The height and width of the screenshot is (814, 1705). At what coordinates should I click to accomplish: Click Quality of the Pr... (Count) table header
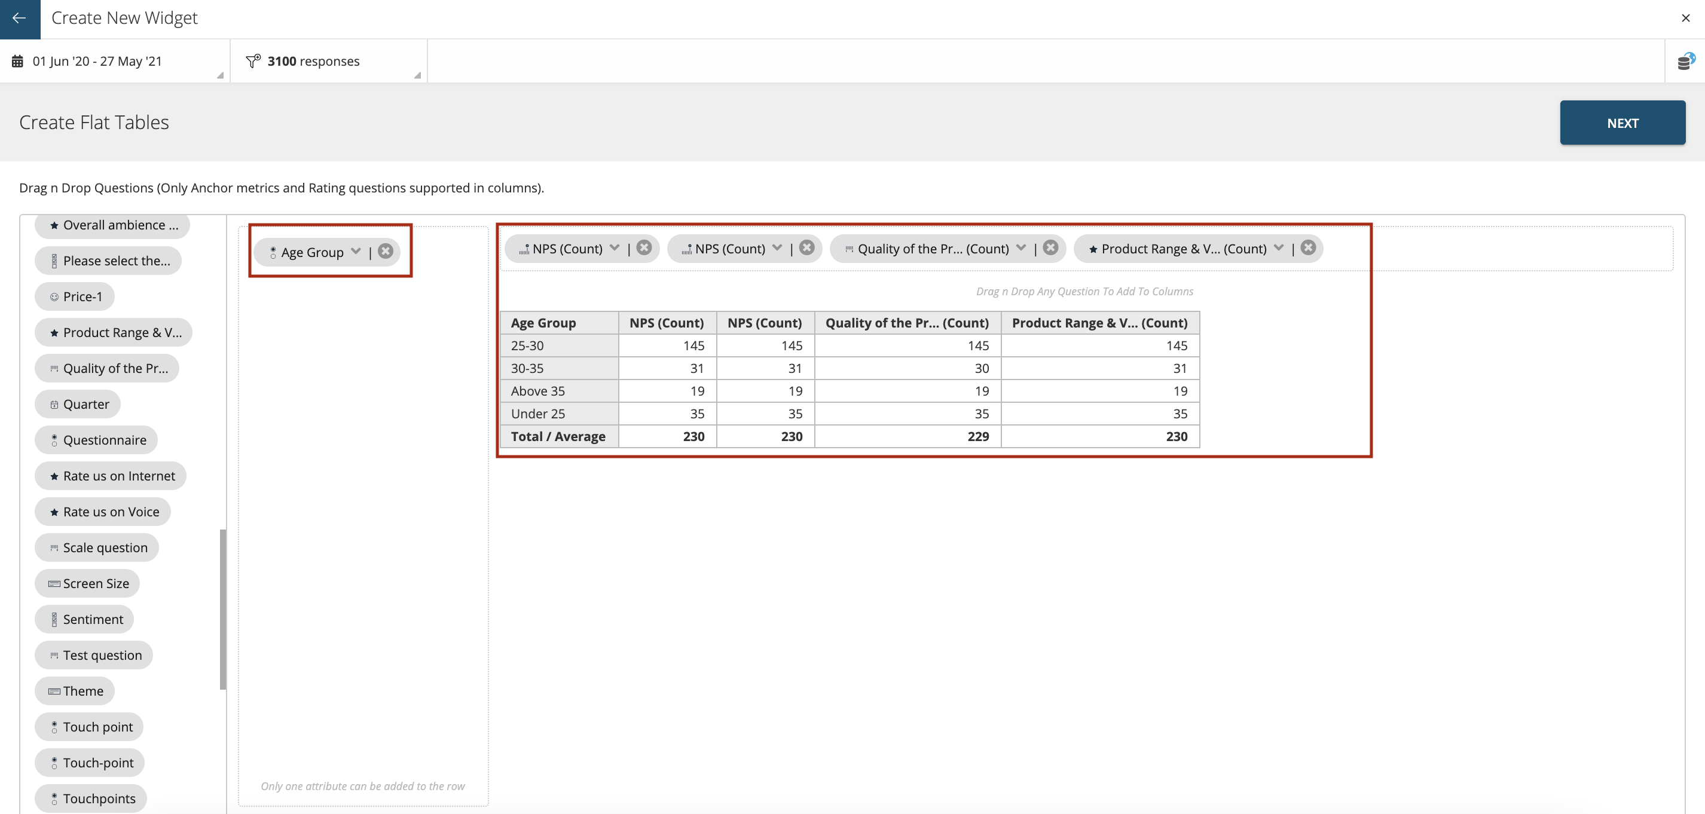(x=907, y=323)
